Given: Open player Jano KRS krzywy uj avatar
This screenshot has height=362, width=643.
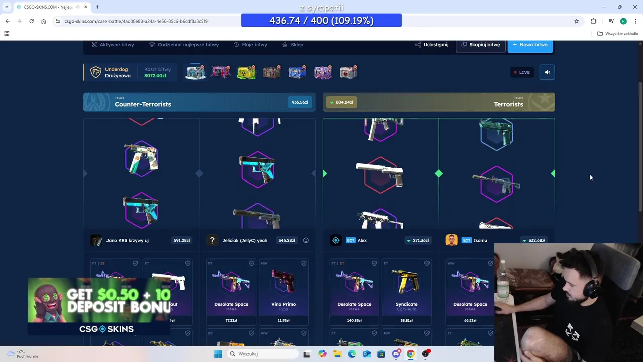Looking at the screenshot, I should (96, 240).
